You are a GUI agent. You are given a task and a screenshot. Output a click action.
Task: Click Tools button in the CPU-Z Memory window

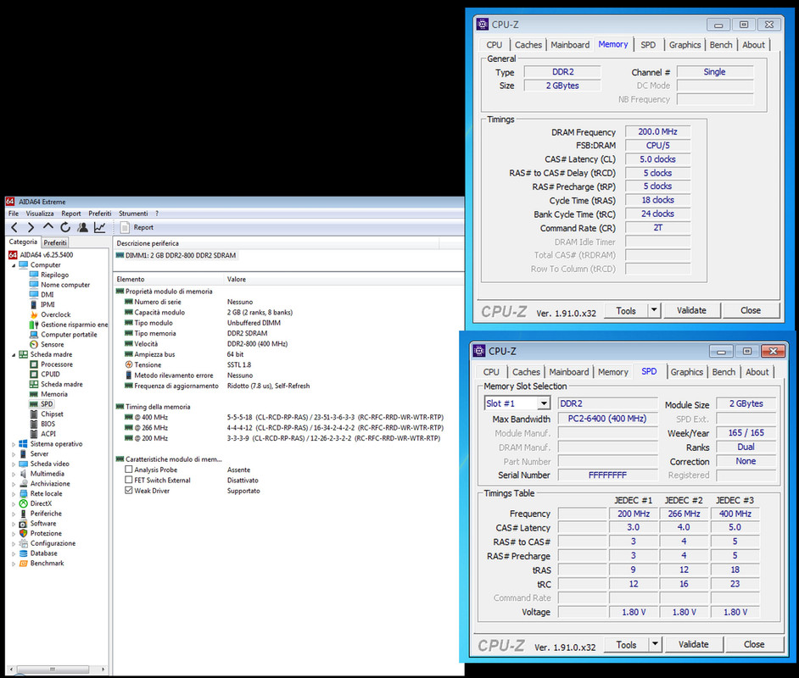click(626, 310)
